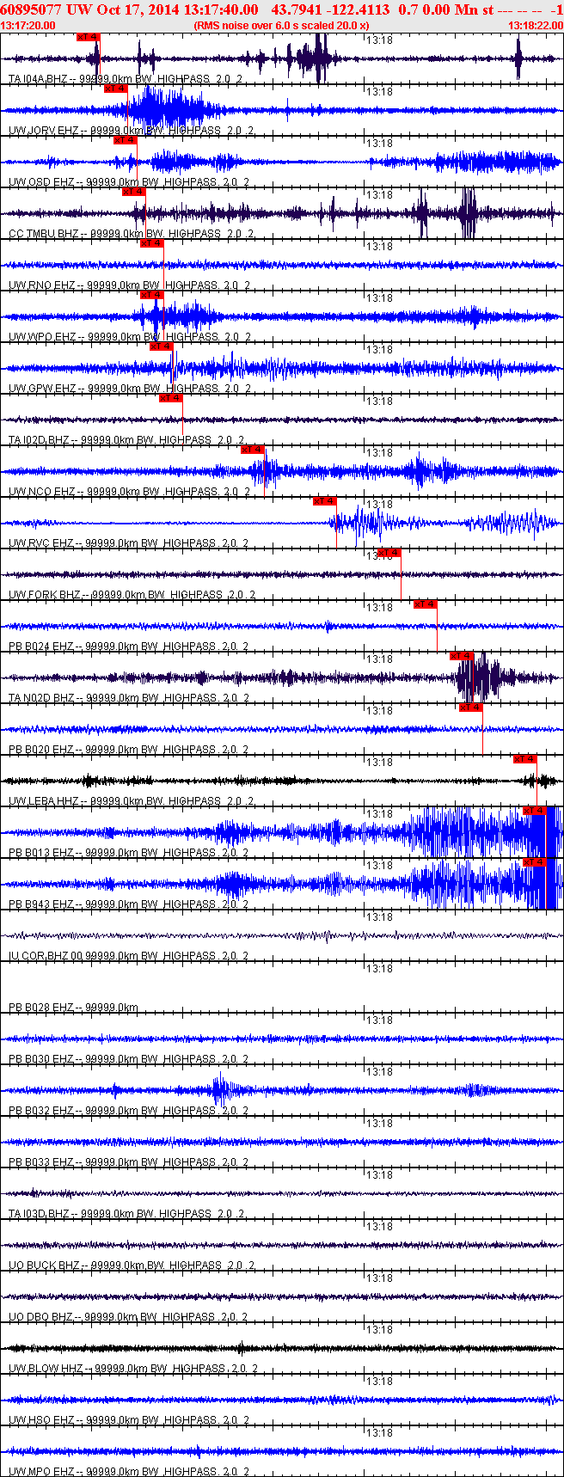Click the TA I02D BHZ station label

pyautogui.click(x=126, y=440)
